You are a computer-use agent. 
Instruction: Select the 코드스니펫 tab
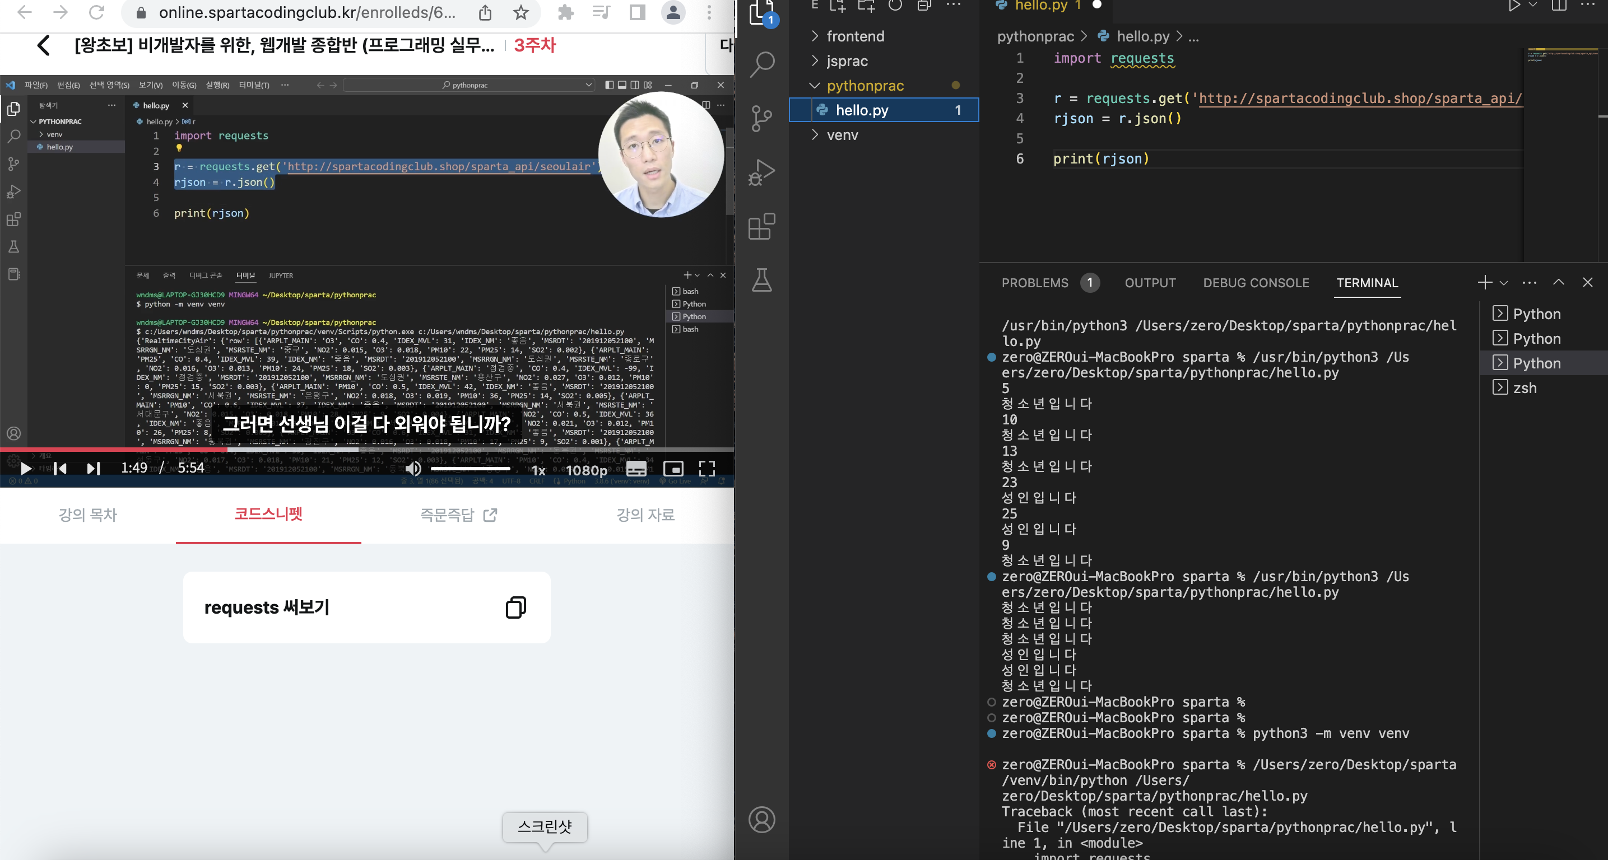(268, 514)
